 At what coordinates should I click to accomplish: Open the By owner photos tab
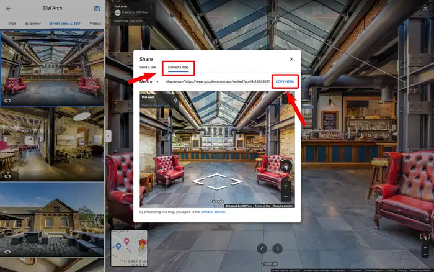point(33,23)
